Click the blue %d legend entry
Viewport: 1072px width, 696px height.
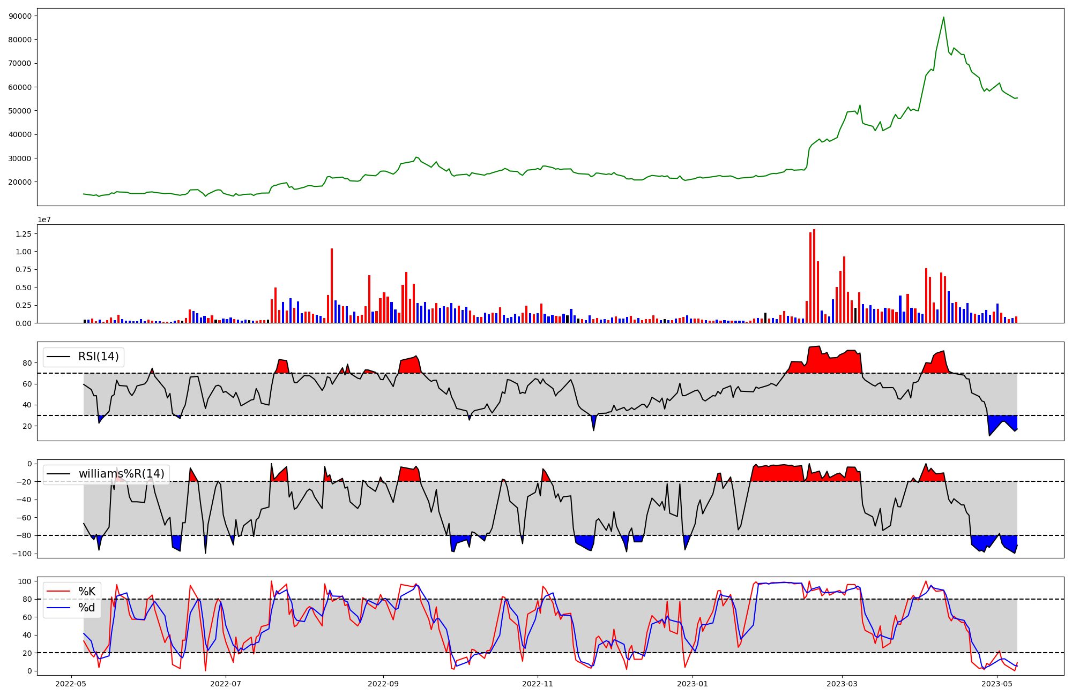tap(87, 608)
